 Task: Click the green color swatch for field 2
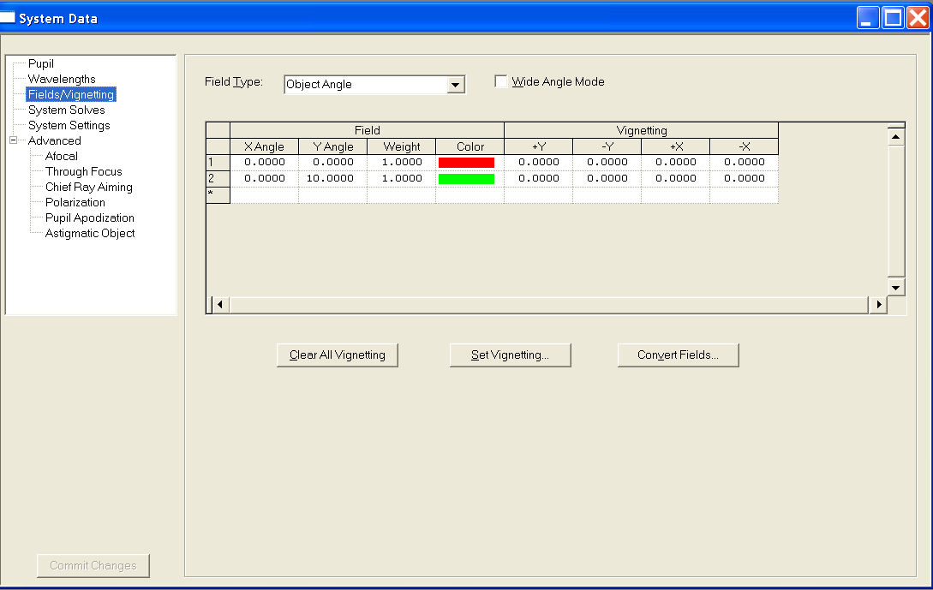[466, 179]
